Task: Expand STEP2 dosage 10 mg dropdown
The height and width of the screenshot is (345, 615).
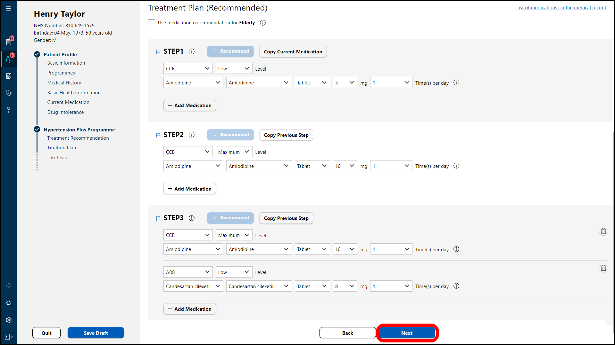Action: point(345,166)
